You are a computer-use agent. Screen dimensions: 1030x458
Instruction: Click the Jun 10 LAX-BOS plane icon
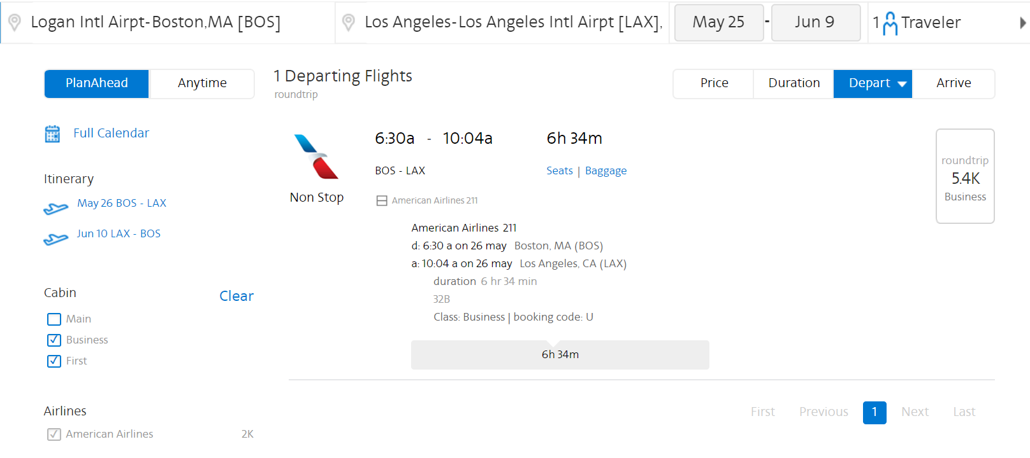pos(56,239)
